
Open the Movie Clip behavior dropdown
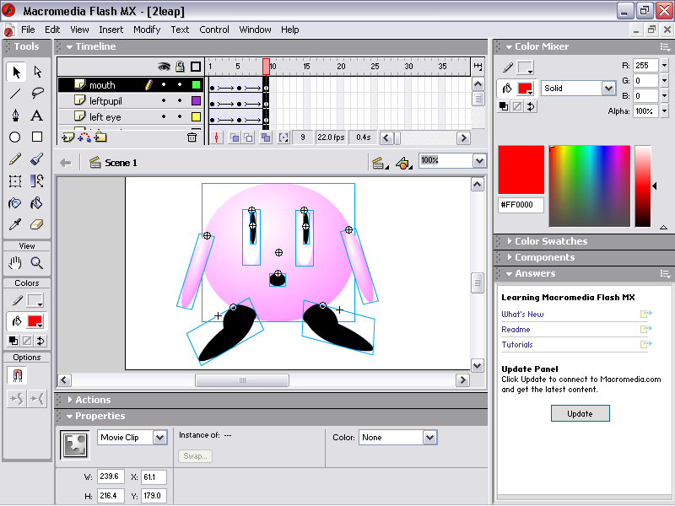pyautogui.click(x=159, y=438)
